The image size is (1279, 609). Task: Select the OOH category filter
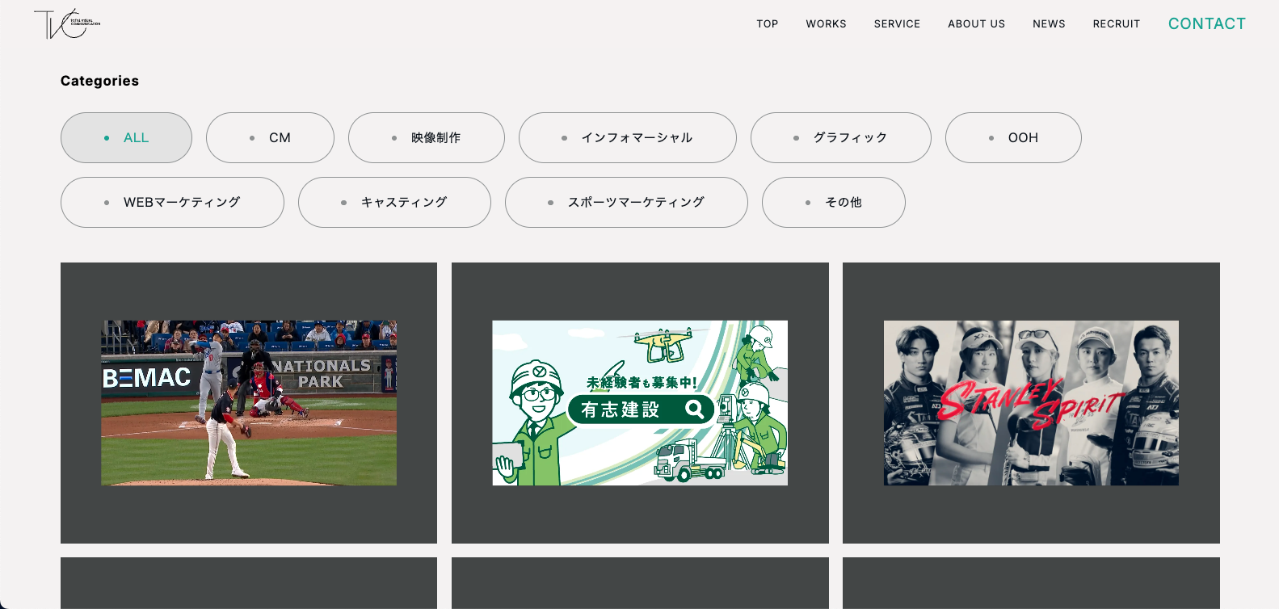pos(1012,138)
